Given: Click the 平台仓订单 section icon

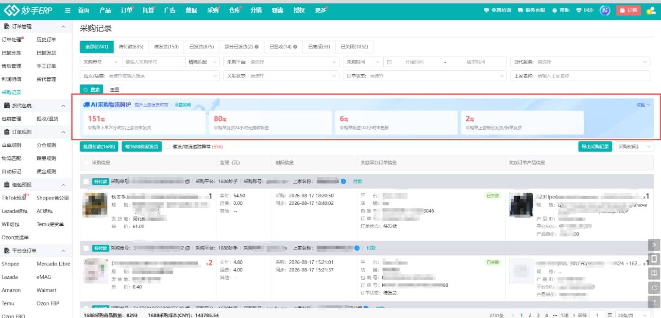Looking at the screenshot, I should pyautogui.click(x=7, y=251).
